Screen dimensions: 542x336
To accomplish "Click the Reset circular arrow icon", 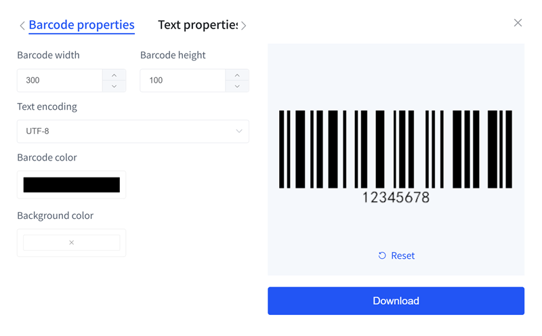I will click(382, 255).
